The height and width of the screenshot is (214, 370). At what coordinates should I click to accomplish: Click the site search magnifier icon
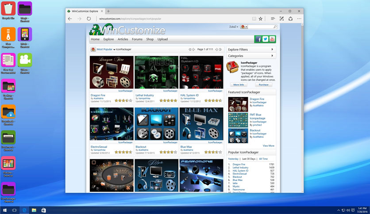click(275, 27)
